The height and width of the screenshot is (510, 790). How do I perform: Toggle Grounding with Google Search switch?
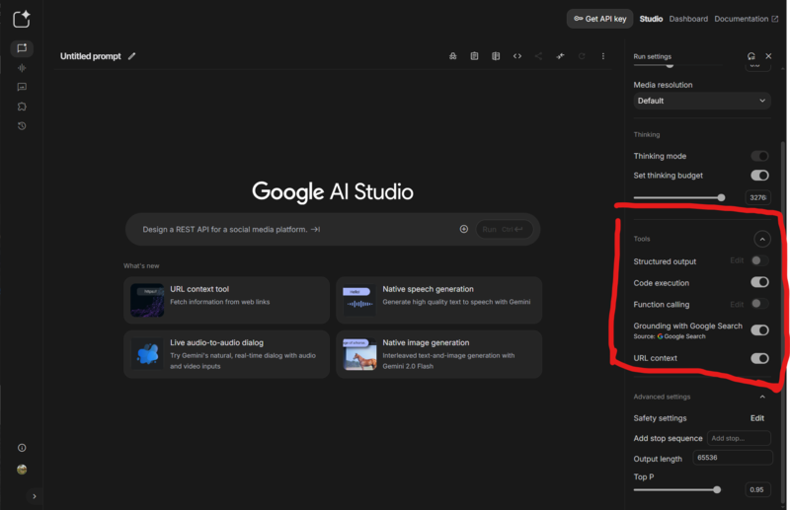759,330
